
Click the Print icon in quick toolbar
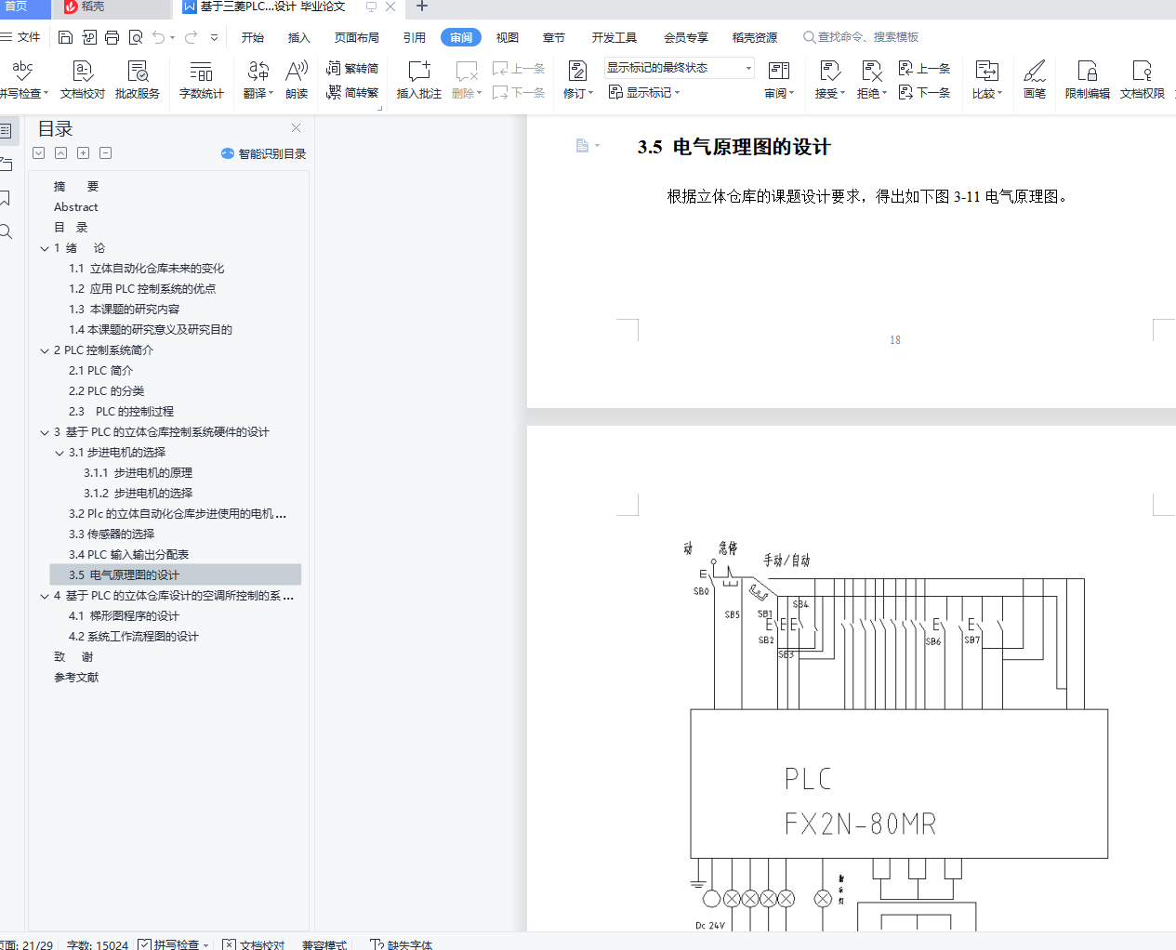(112, 37)
